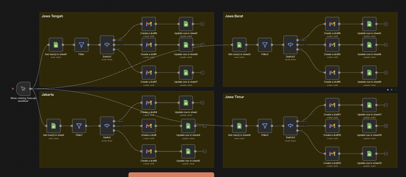This screenshot has width=406, height=177.
Task: Open the Get row(s) in sheet1 node
Action: [56, 45]
